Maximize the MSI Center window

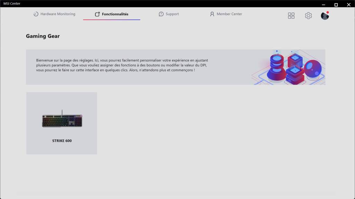coord(336,5)
